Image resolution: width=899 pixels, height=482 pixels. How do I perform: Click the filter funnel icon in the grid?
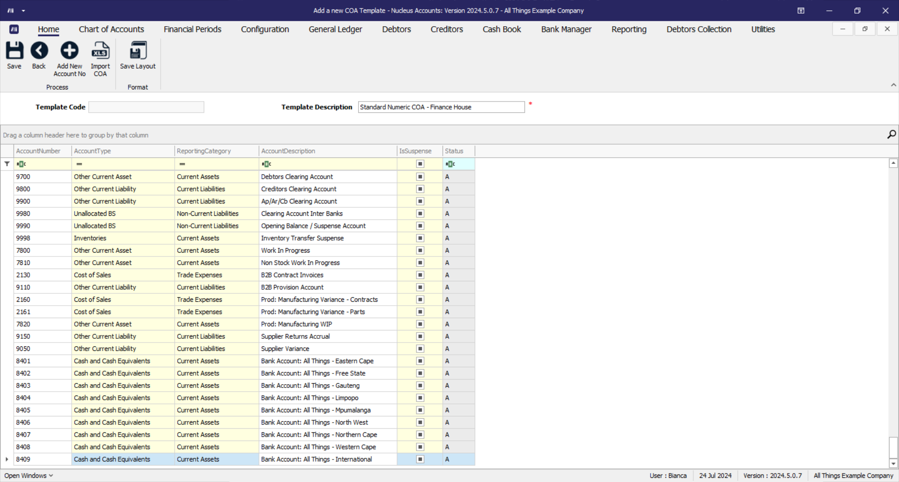tap(7, 164)
